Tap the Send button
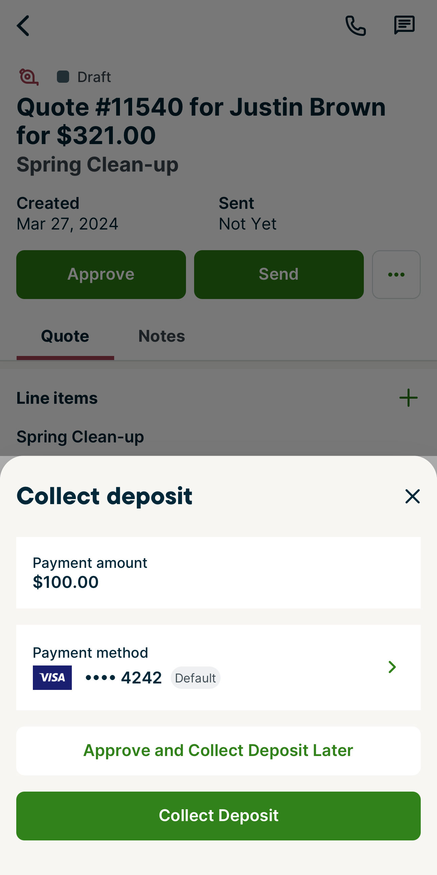The height and width of the screenshot is (875, 437). 278,275
